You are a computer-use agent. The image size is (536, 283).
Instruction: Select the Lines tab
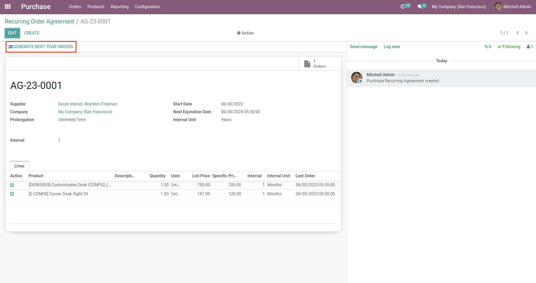[19, 166]
